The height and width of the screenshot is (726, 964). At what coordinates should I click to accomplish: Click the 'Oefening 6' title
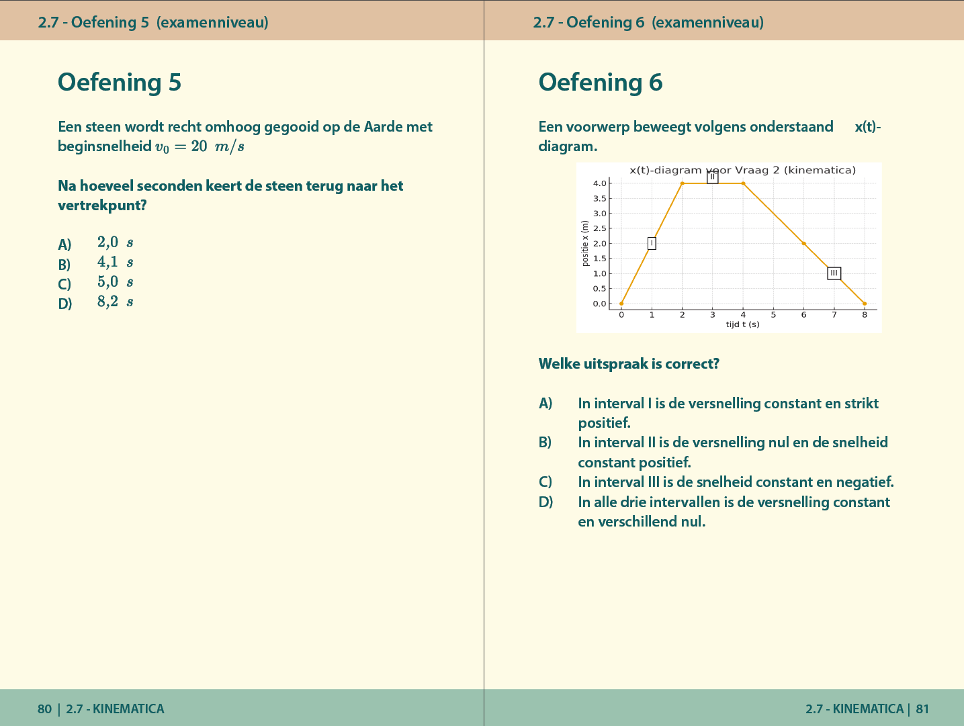[601, 82]
